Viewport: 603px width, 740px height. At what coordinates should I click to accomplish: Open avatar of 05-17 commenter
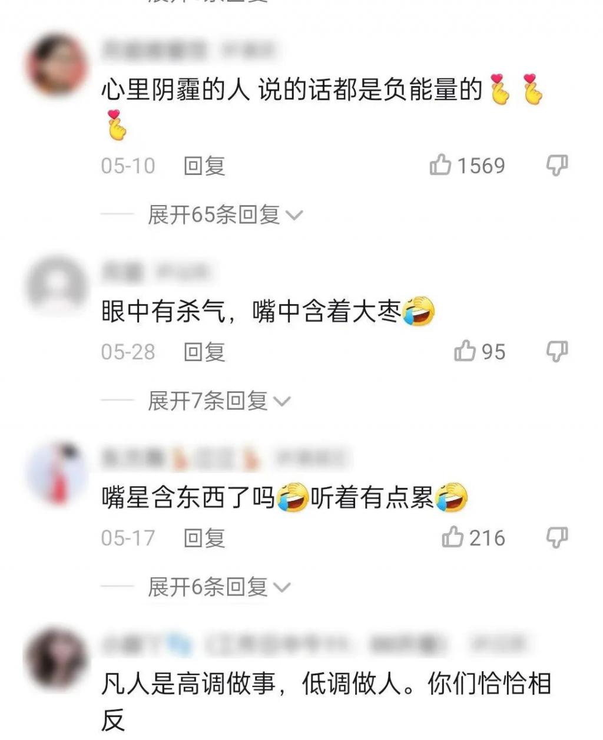tap(57, 473)
